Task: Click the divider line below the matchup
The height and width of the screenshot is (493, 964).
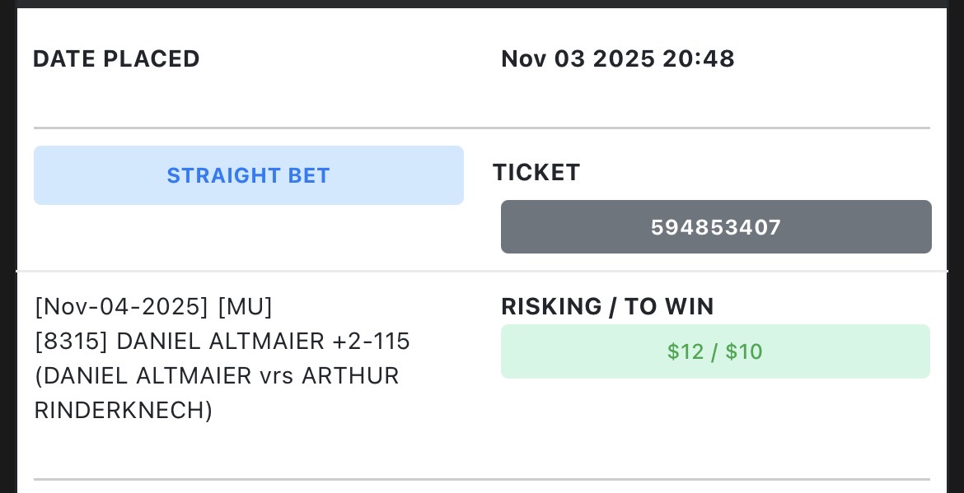Action: (x=481, y=479)
